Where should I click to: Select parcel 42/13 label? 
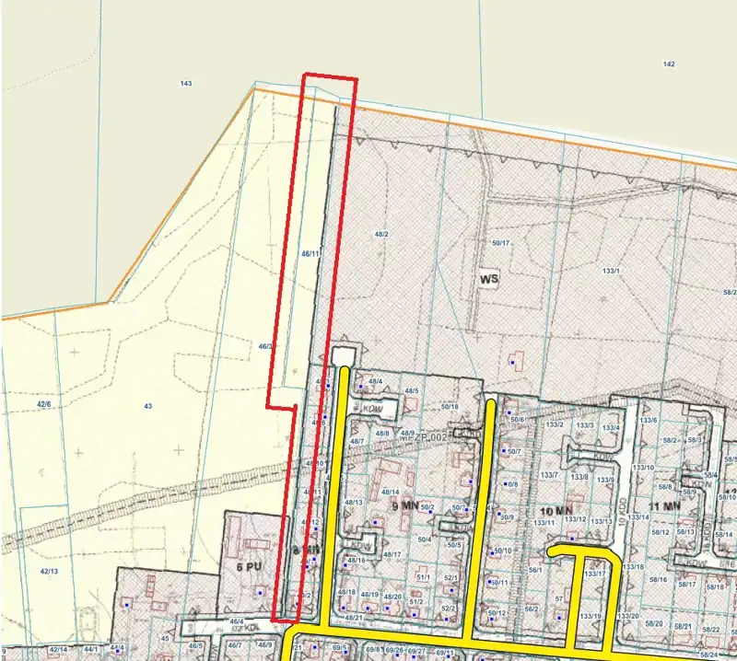point(49,572)
